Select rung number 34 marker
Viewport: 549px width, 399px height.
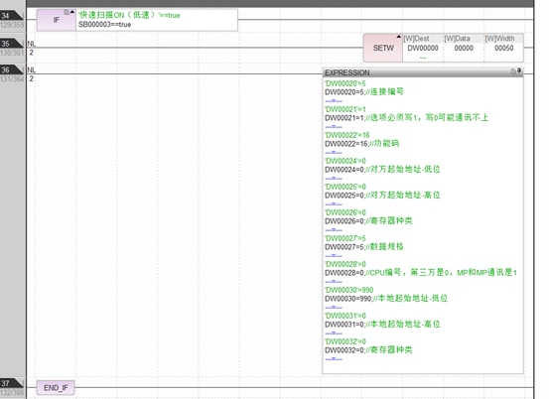click(x=12, y=16)
